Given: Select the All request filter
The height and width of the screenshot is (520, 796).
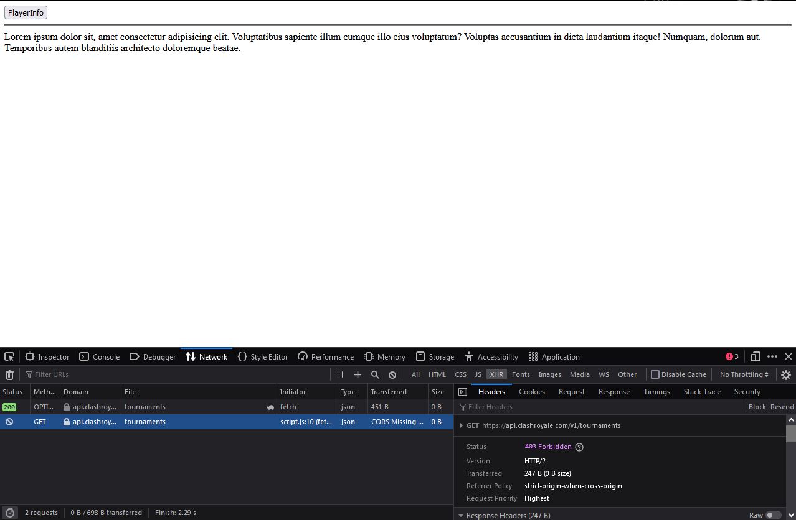Looking at the screenshot, I should coord(415,374).
